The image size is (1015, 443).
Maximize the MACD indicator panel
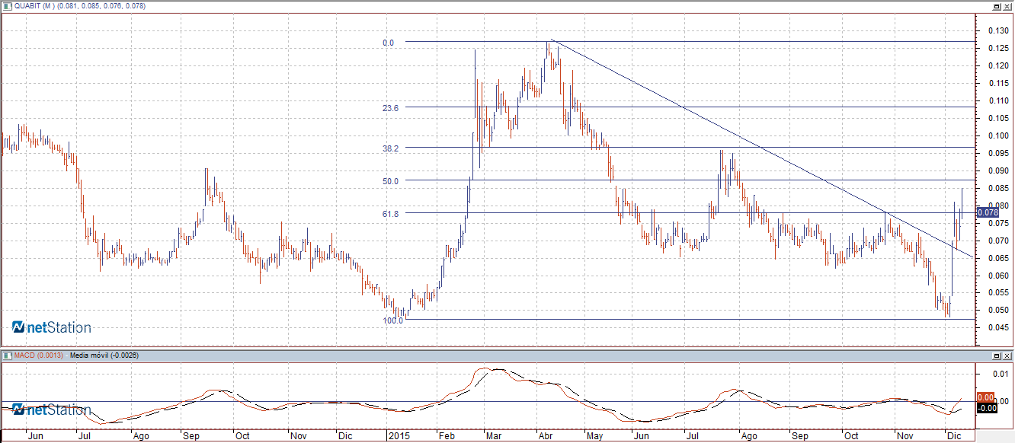[996, 355]
